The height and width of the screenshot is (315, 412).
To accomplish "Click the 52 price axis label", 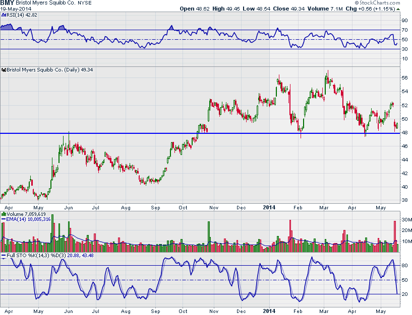I will pyautogui.click(x=404, y=105).
